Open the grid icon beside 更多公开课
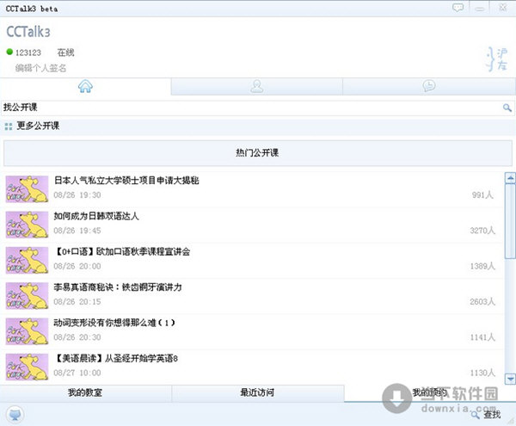 (x=9, y=127)
